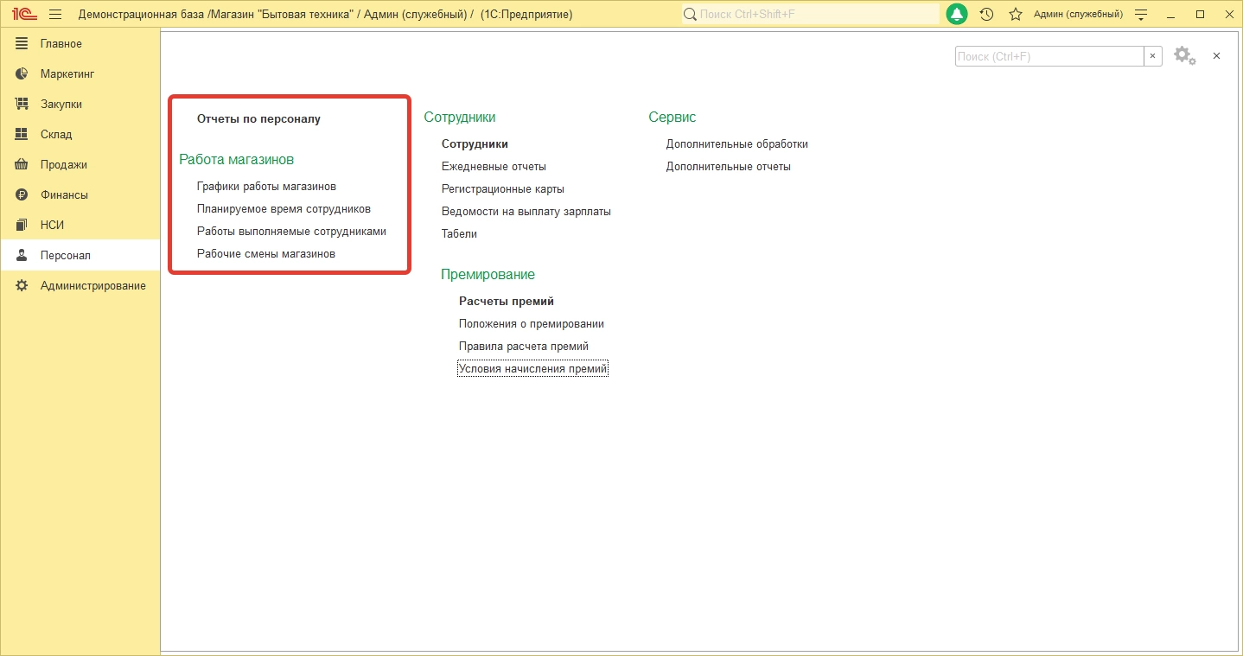Click the Маркетинг pie chart icon
The height and width of the screenshot is (656, 1243).
22,74
